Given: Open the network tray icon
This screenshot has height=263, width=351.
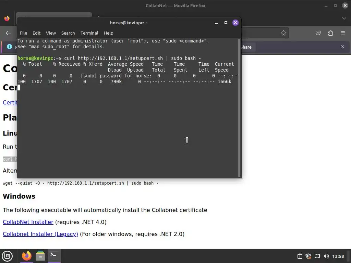Looking at the screenshot, I should 317,256.
